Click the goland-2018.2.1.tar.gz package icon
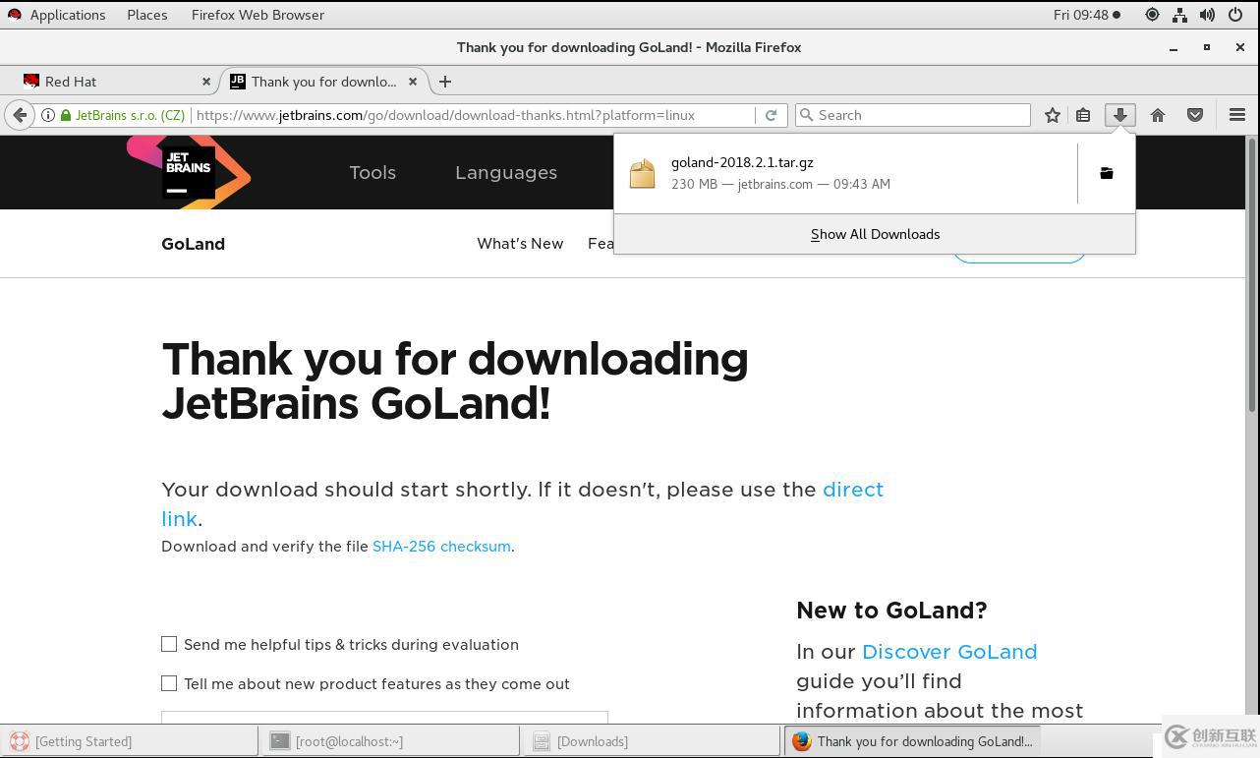 click(x=643, y=173)
